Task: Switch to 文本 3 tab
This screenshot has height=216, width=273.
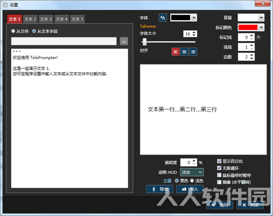Action: [x=46, y=19]
